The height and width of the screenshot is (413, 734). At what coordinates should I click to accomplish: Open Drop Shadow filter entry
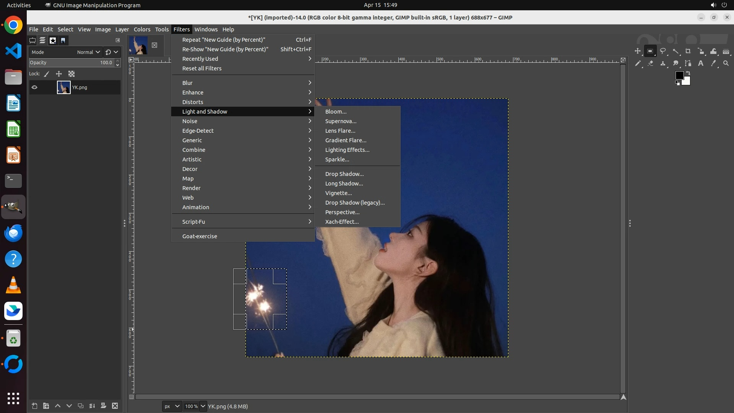tap(344, 174)
